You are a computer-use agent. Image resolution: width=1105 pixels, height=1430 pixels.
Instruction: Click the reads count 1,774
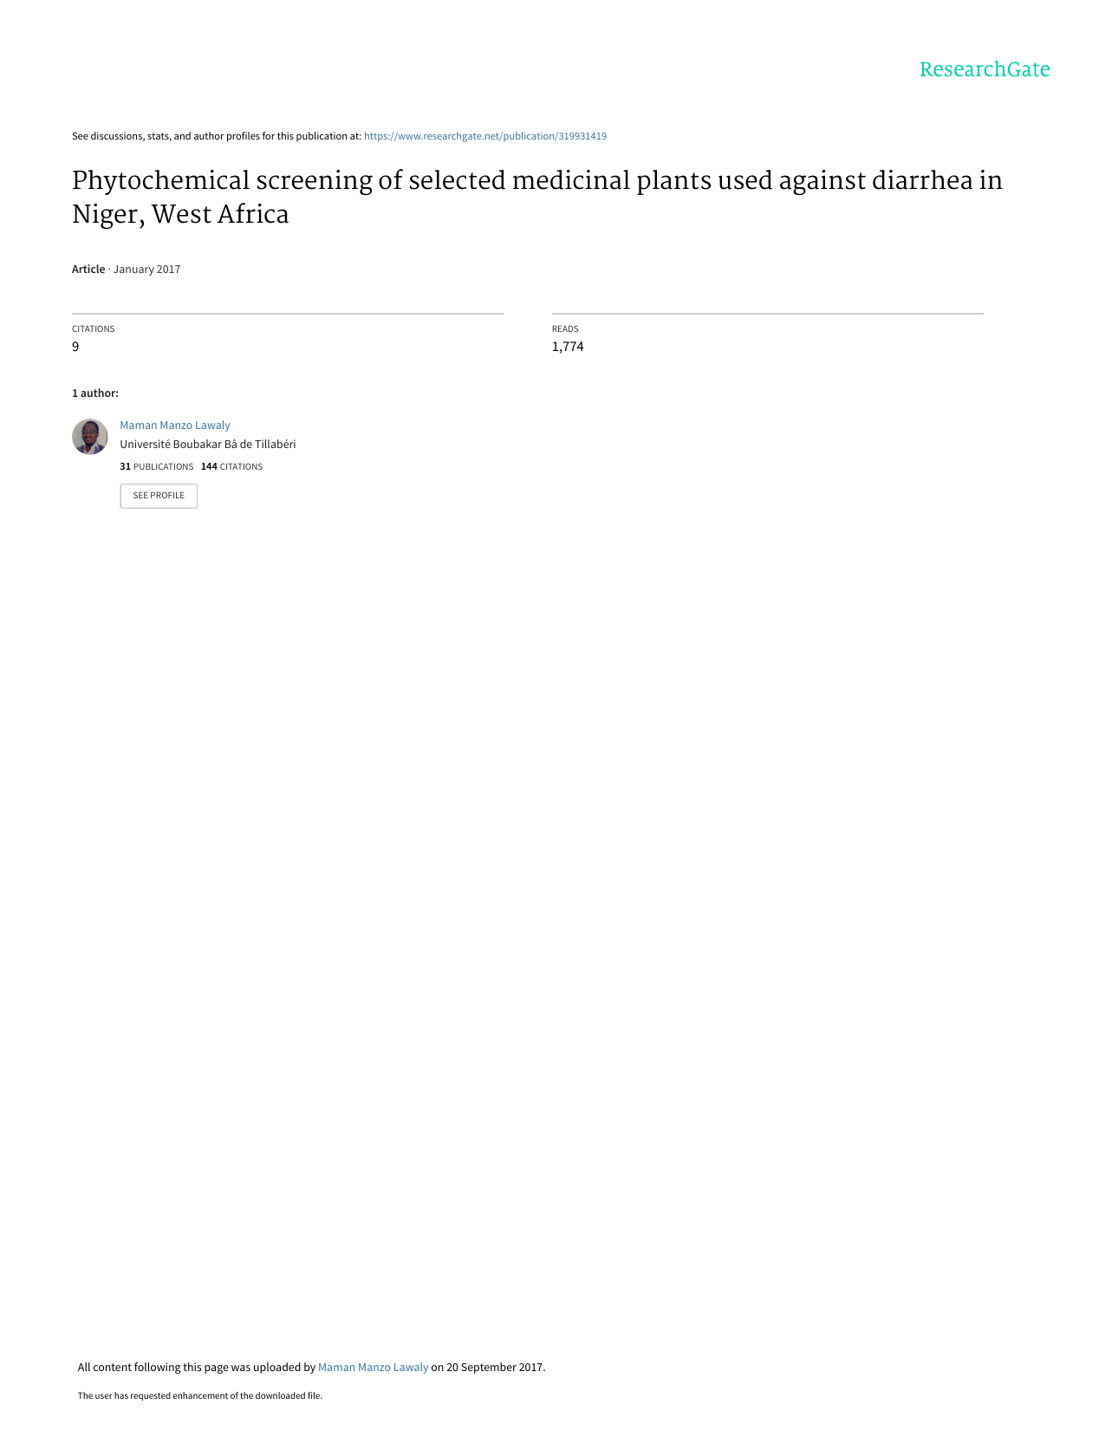coord(568,347)
